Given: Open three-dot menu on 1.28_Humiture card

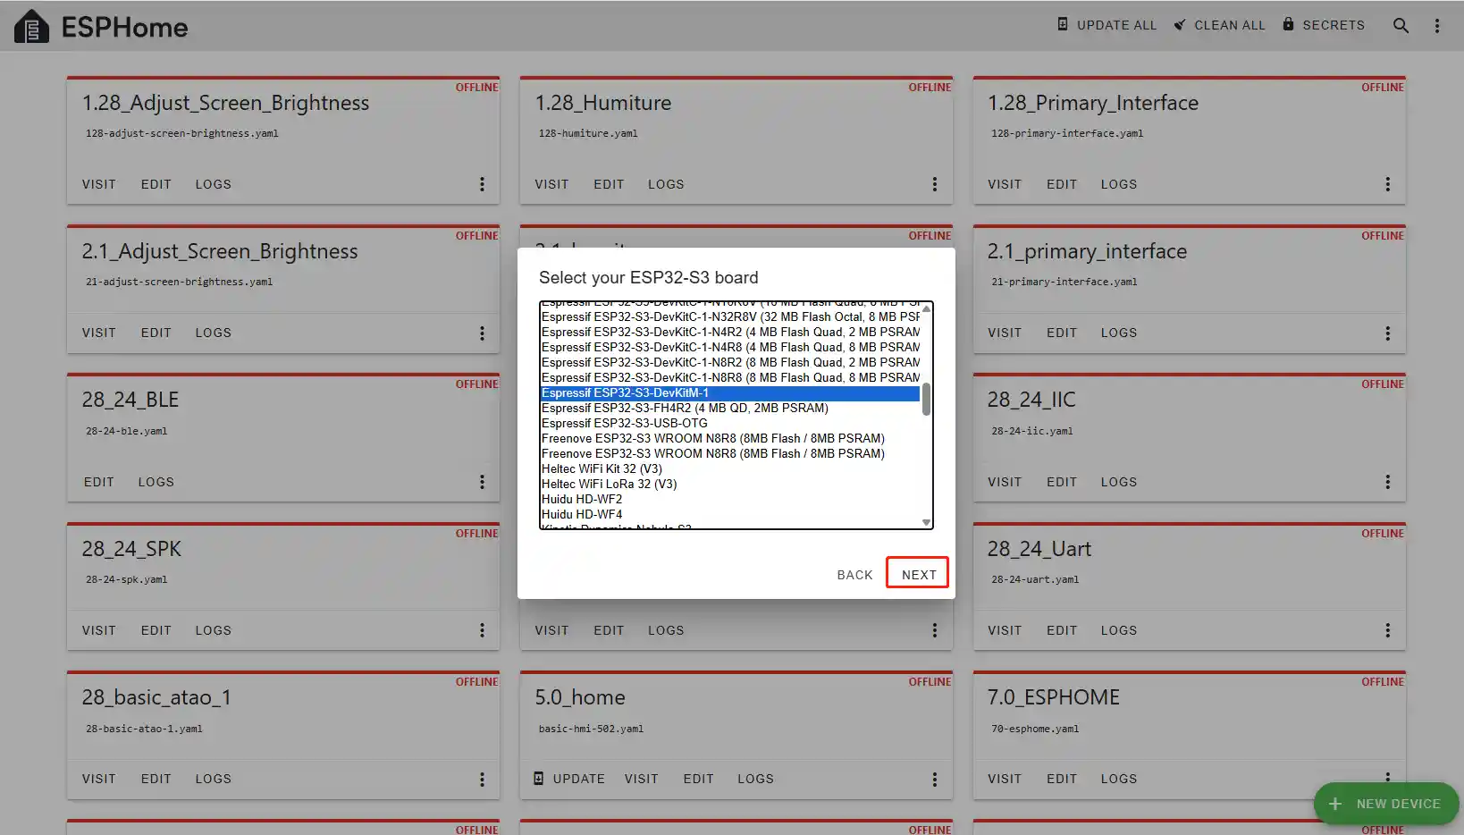Looking at the screenshot, I should 935,184.
